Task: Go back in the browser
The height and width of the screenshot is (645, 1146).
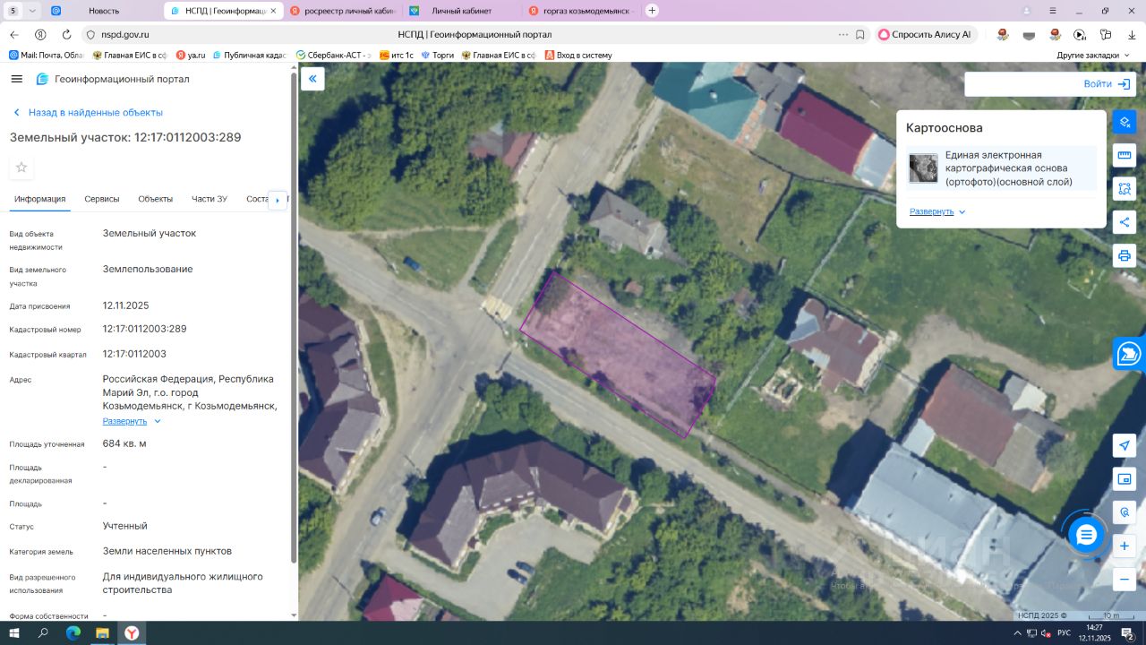Action: (13, 34)
